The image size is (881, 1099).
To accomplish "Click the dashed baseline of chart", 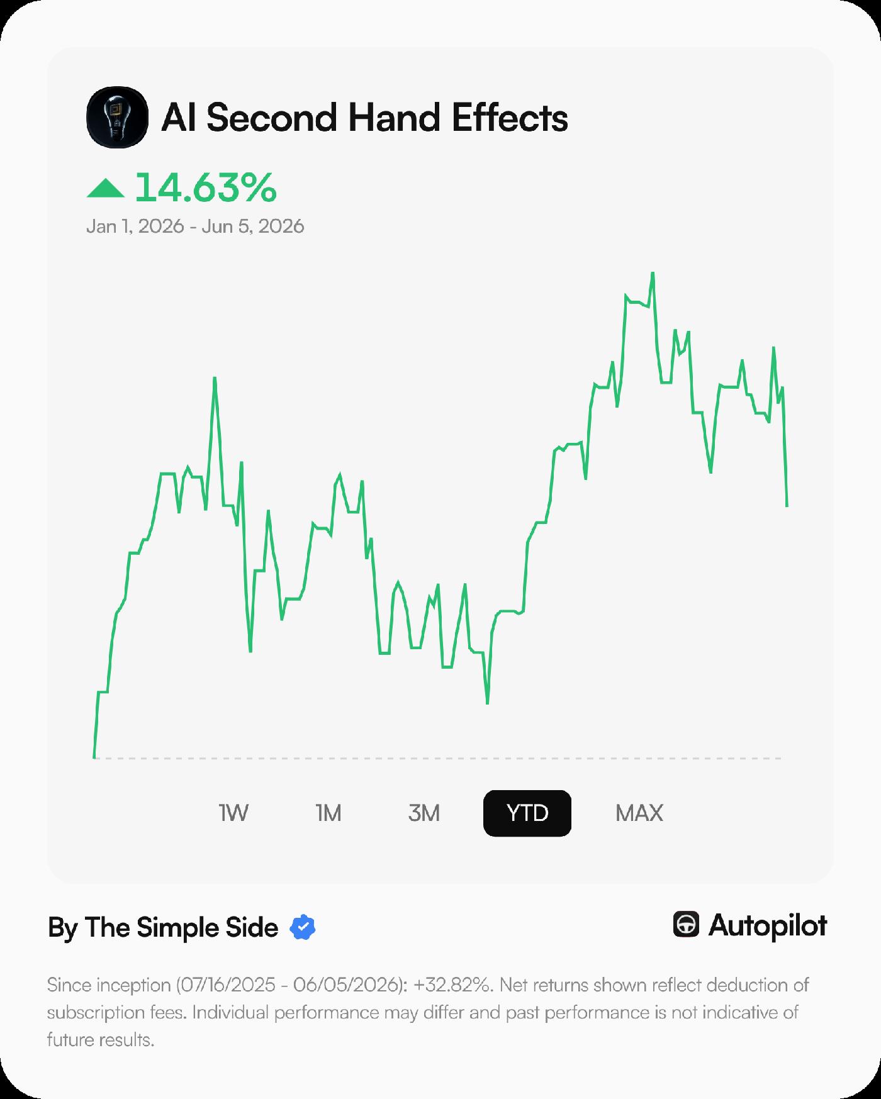I will [437, 759].
